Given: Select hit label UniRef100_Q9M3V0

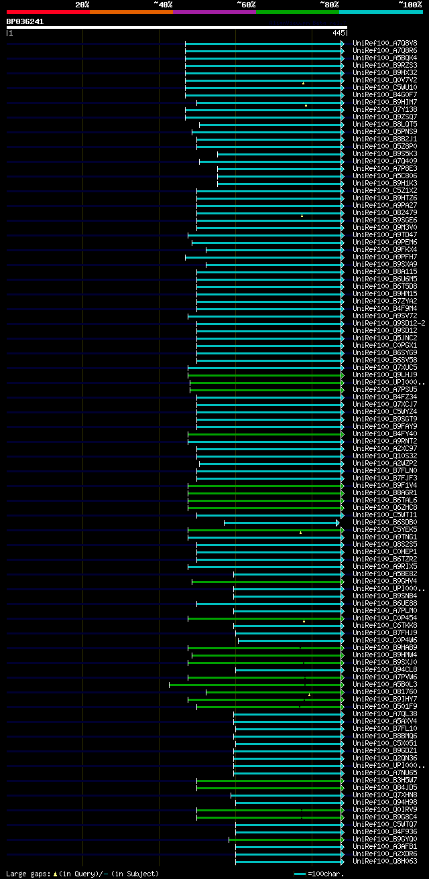Looking at the screenshot, I should tap(385, 228).
